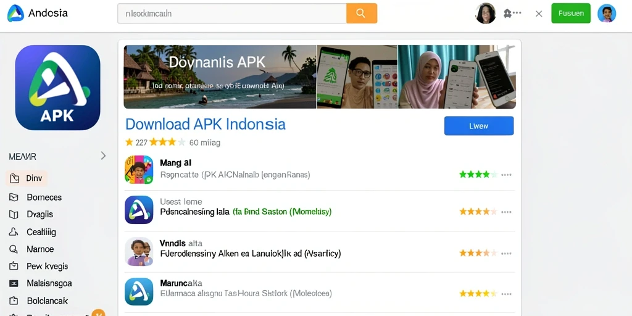
Task: Open the account avatar at far right
Action: coord(607,14)
